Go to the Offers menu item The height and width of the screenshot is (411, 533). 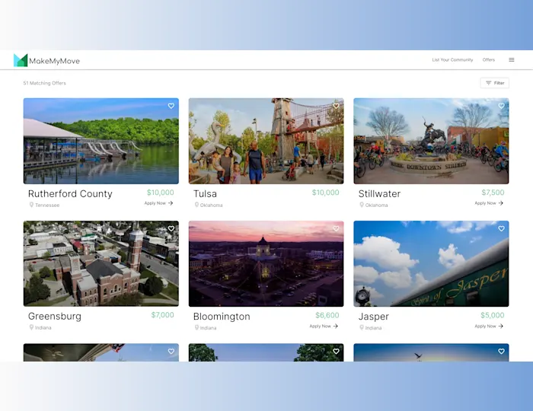coord(489,60)
